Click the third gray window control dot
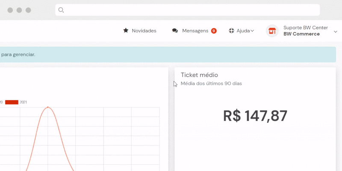This screenshot has height=171, width=342. click(x=28, y=10)
